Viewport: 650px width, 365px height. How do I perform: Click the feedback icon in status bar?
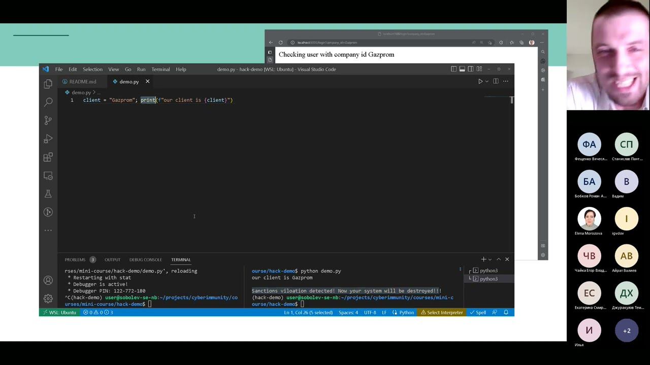[x=494, y=312]
